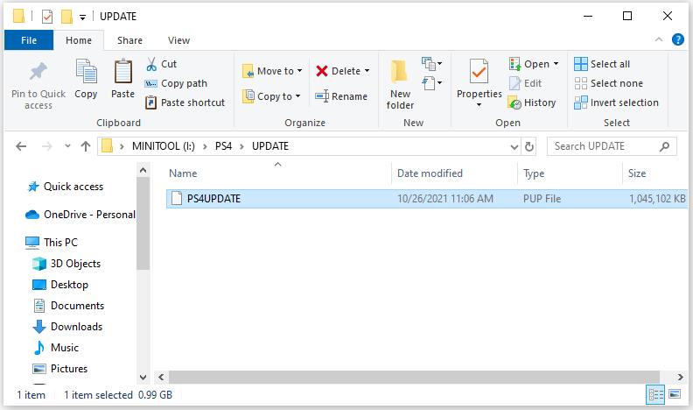
Task: Open the Move to dropdown
Action: (x=272, y=71)
